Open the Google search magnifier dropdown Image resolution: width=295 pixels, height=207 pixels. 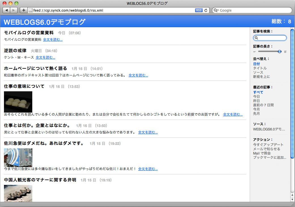216,10
